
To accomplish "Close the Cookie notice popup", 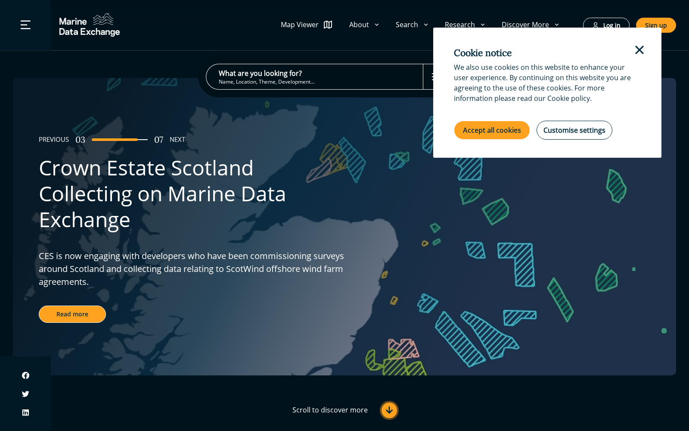I will [x=639, y=50].
